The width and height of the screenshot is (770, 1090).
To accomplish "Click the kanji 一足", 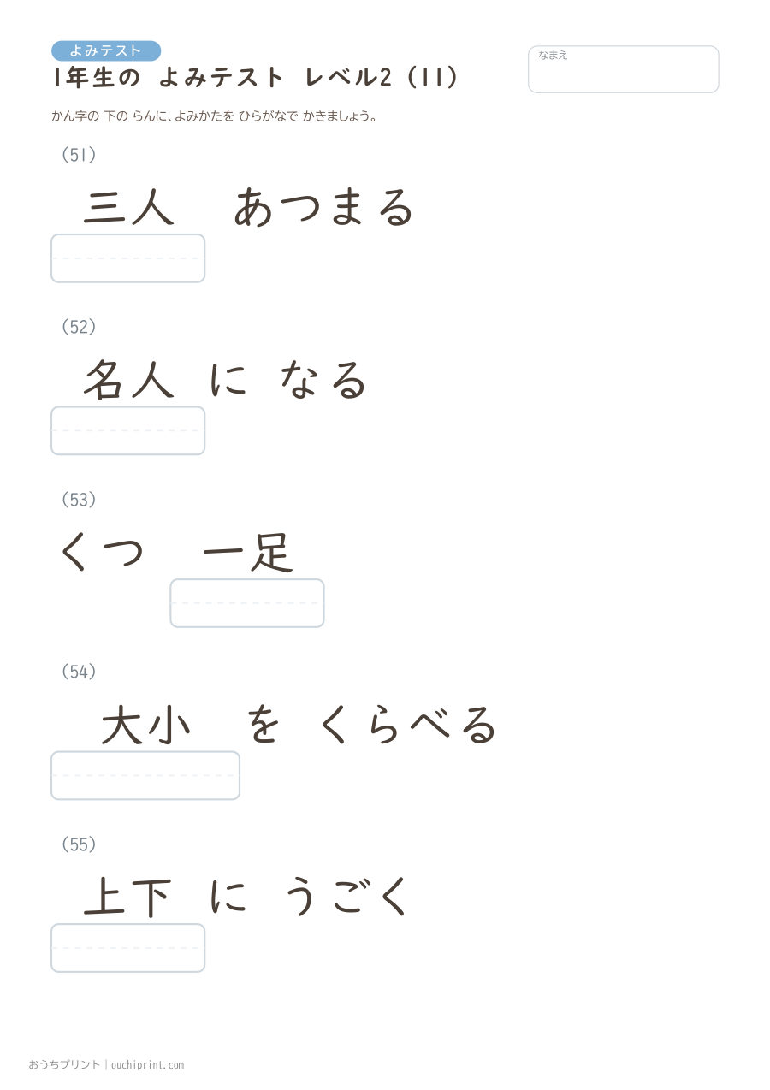I will 248,553.
